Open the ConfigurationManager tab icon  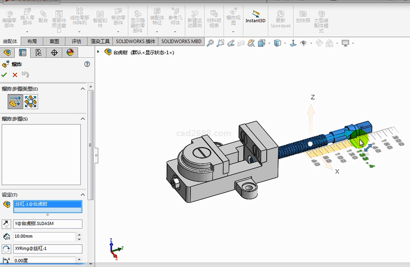click(38, 52)
